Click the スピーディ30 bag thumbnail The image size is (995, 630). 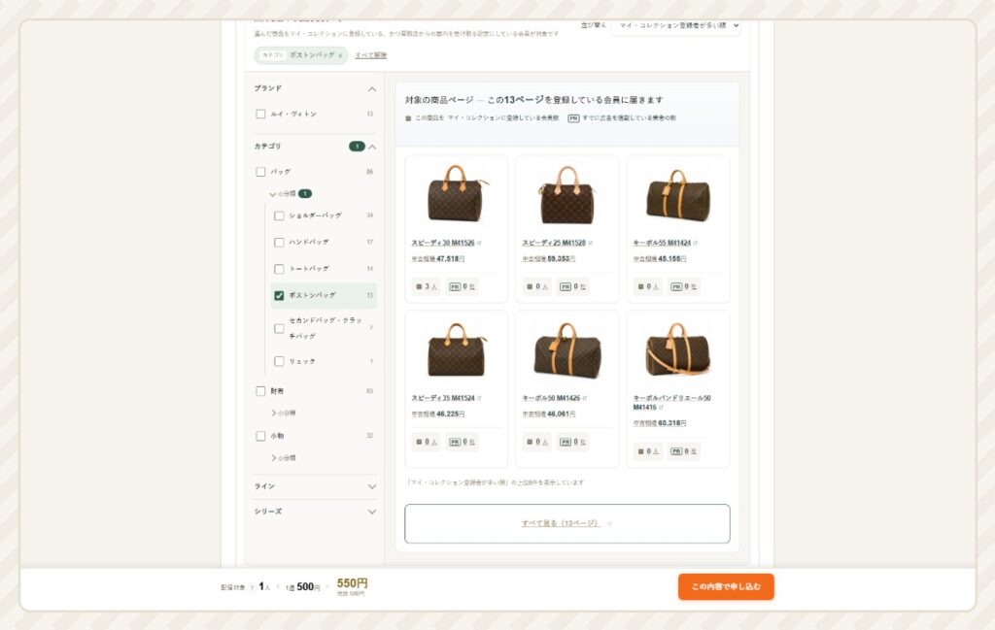[x=456, y=195]
